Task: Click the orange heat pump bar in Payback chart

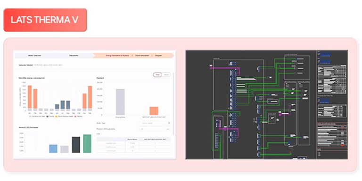Action: click(x=154, y=111)
